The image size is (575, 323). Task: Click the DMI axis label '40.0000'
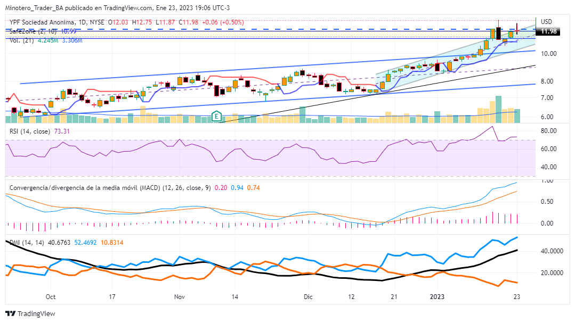click(x=552, y=251)
